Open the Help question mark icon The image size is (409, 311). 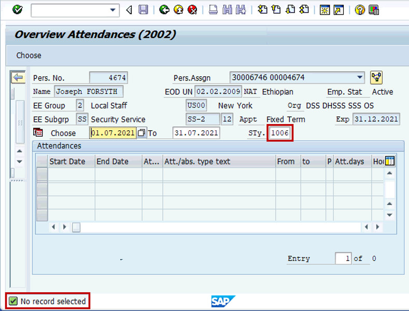360,10
